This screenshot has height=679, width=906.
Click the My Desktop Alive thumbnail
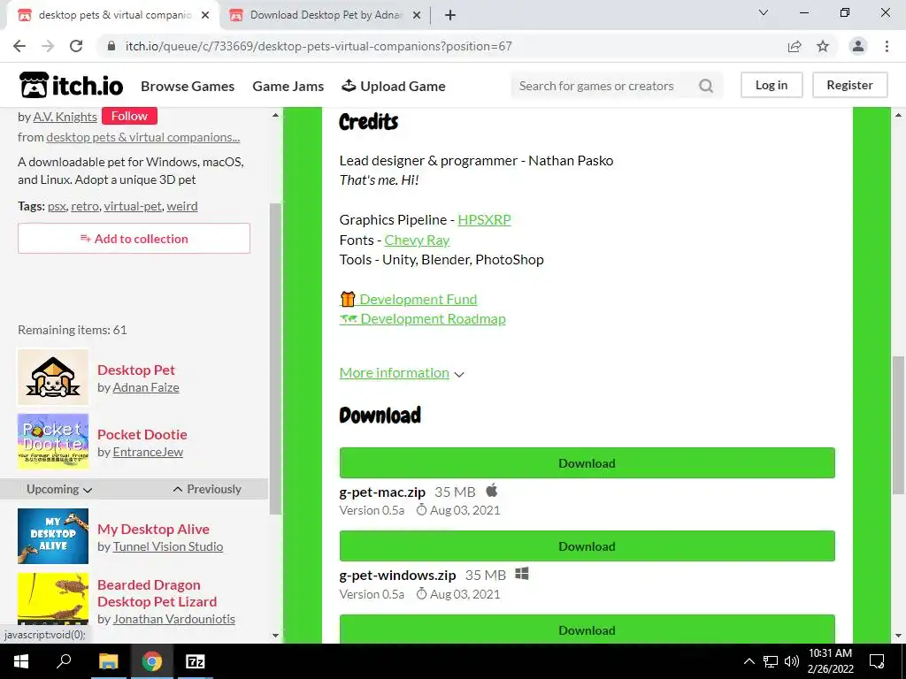53,536
